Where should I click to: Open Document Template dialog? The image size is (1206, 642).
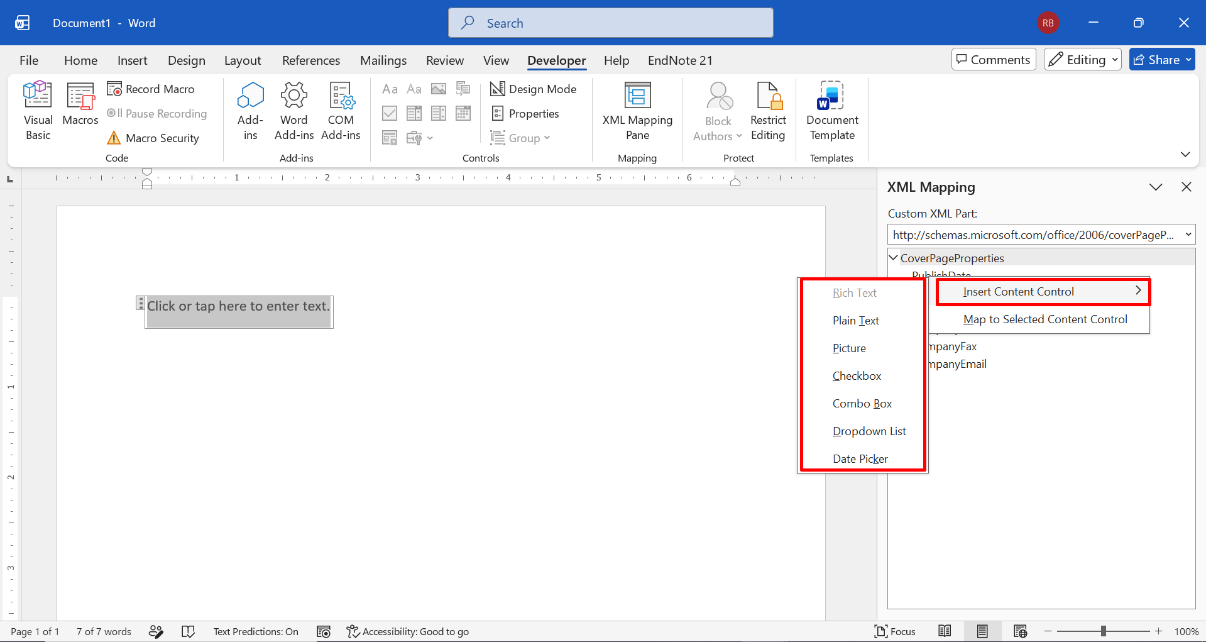(x=832, y=111)
